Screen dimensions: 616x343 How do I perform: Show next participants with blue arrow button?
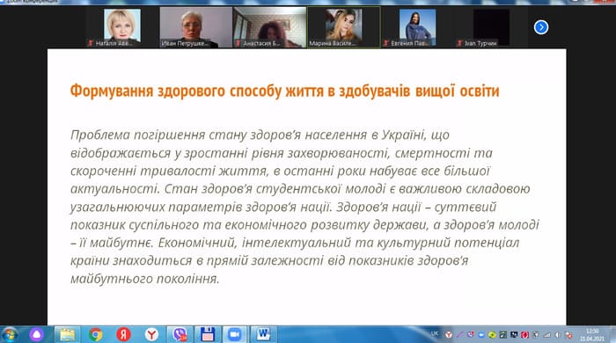[541, 27]
